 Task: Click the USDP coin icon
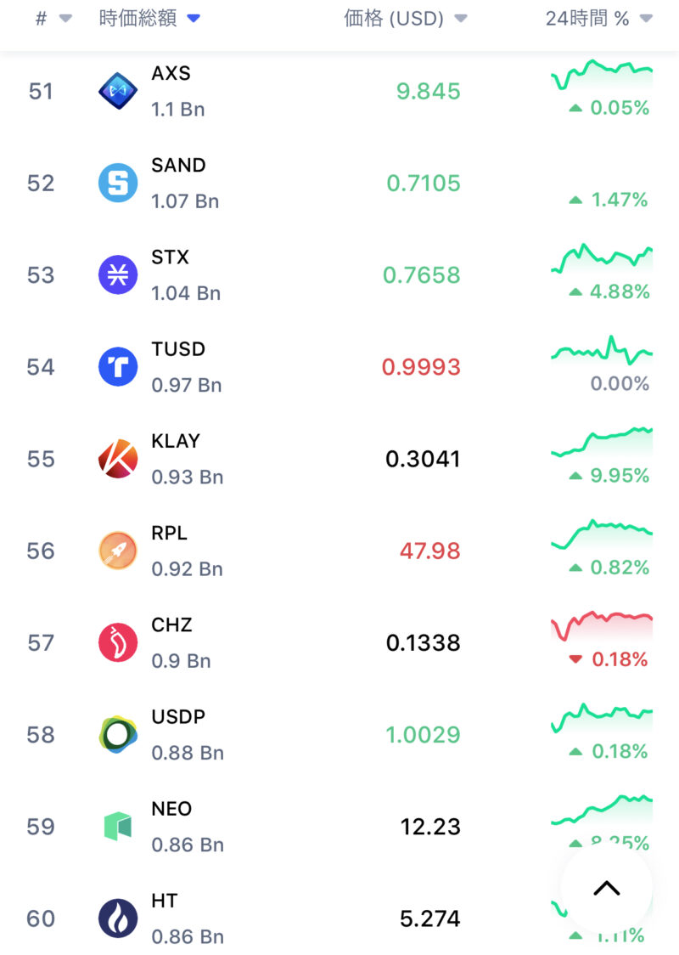click(x=118, y=734)
